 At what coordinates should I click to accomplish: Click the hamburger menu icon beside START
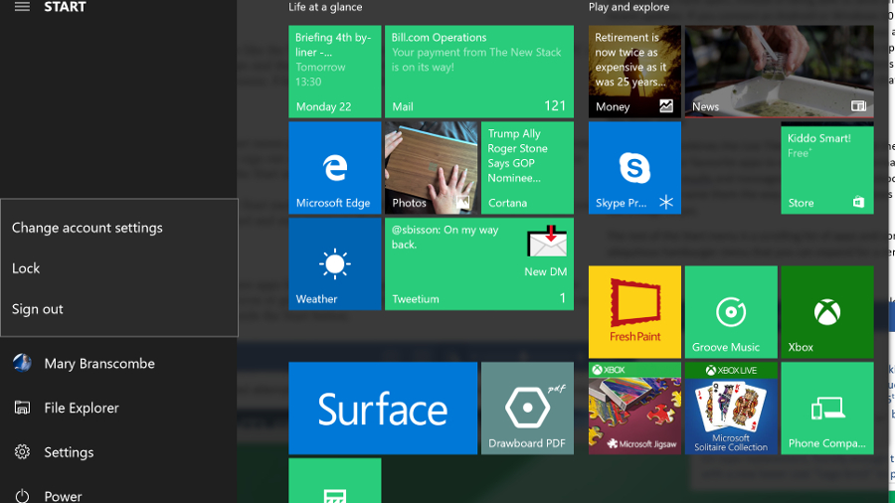click(x=22, y=7)
